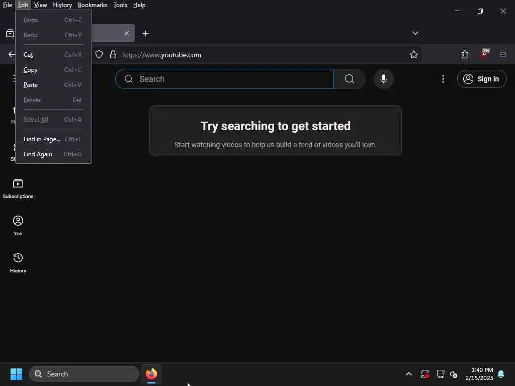
Task: Click the YouTube search magnifier button
Action: [x=350, y=79]
